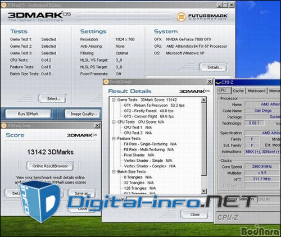
Task: Open Image Quality... settings
Action: coord(83,114)
